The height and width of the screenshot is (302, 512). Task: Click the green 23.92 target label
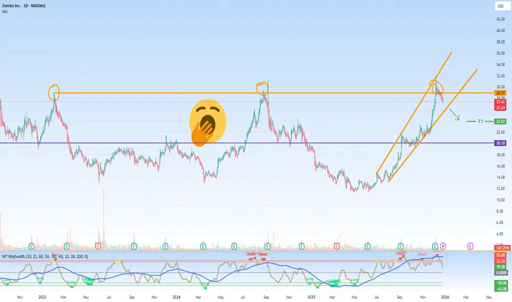pos(500,121)
